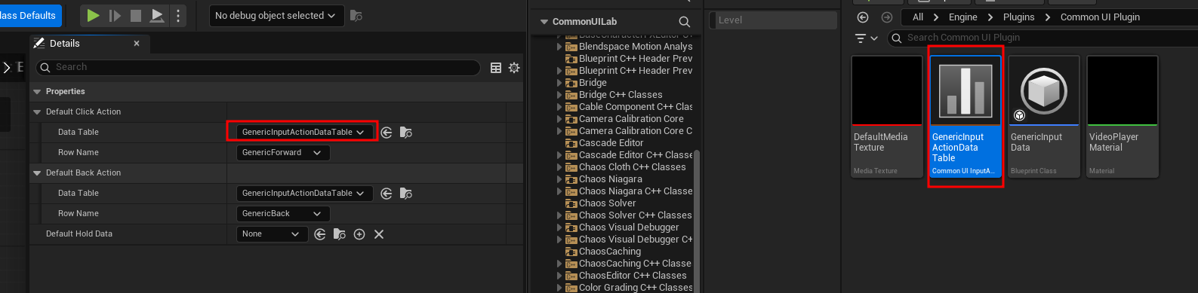Click the Class Defaults button
Screen dimensions: 1198x293
pyautogui.click(x=28, y=15)
